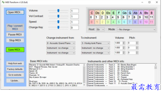Focus the Vol Contrast value field
This screenshot has width=162, height=95.
point(75,16)
